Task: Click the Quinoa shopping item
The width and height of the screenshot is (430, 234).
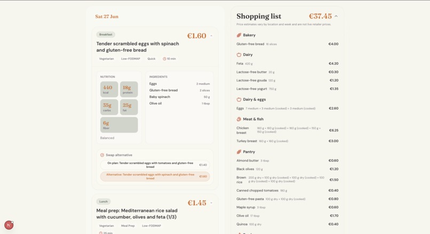Action: (288, 224)
